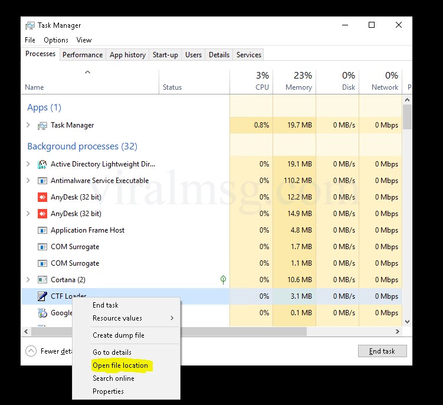Expand the Cortana (2) row
The height and width of the screenshot is (405, 443).
point(28,279)
